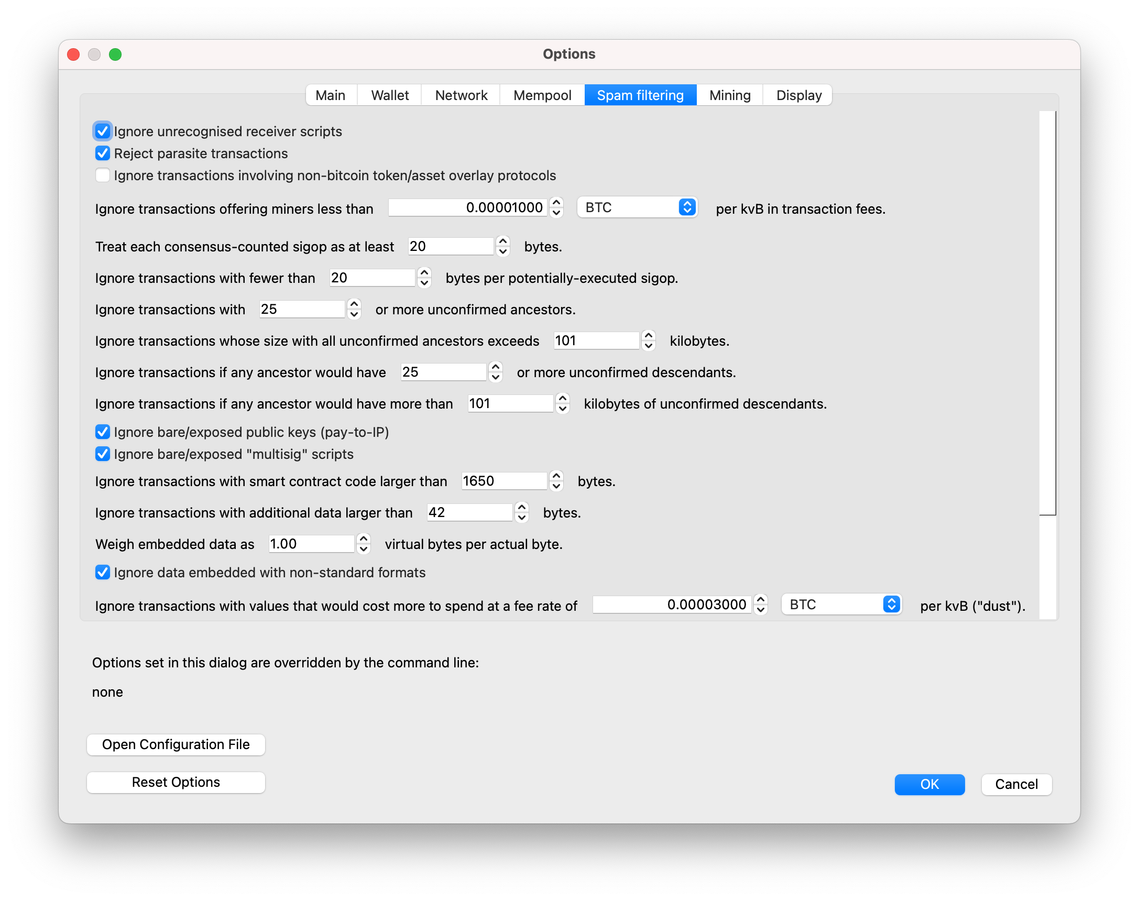The width and height of the screenshot is (1139, 901).
Task: Confirm settings with OK button
Action: [x=929, y=784]
